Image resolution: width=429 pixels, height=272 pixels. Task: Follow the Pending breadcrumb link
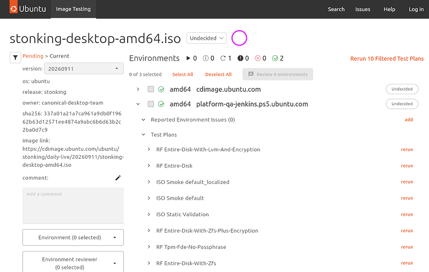click(33, 56)
